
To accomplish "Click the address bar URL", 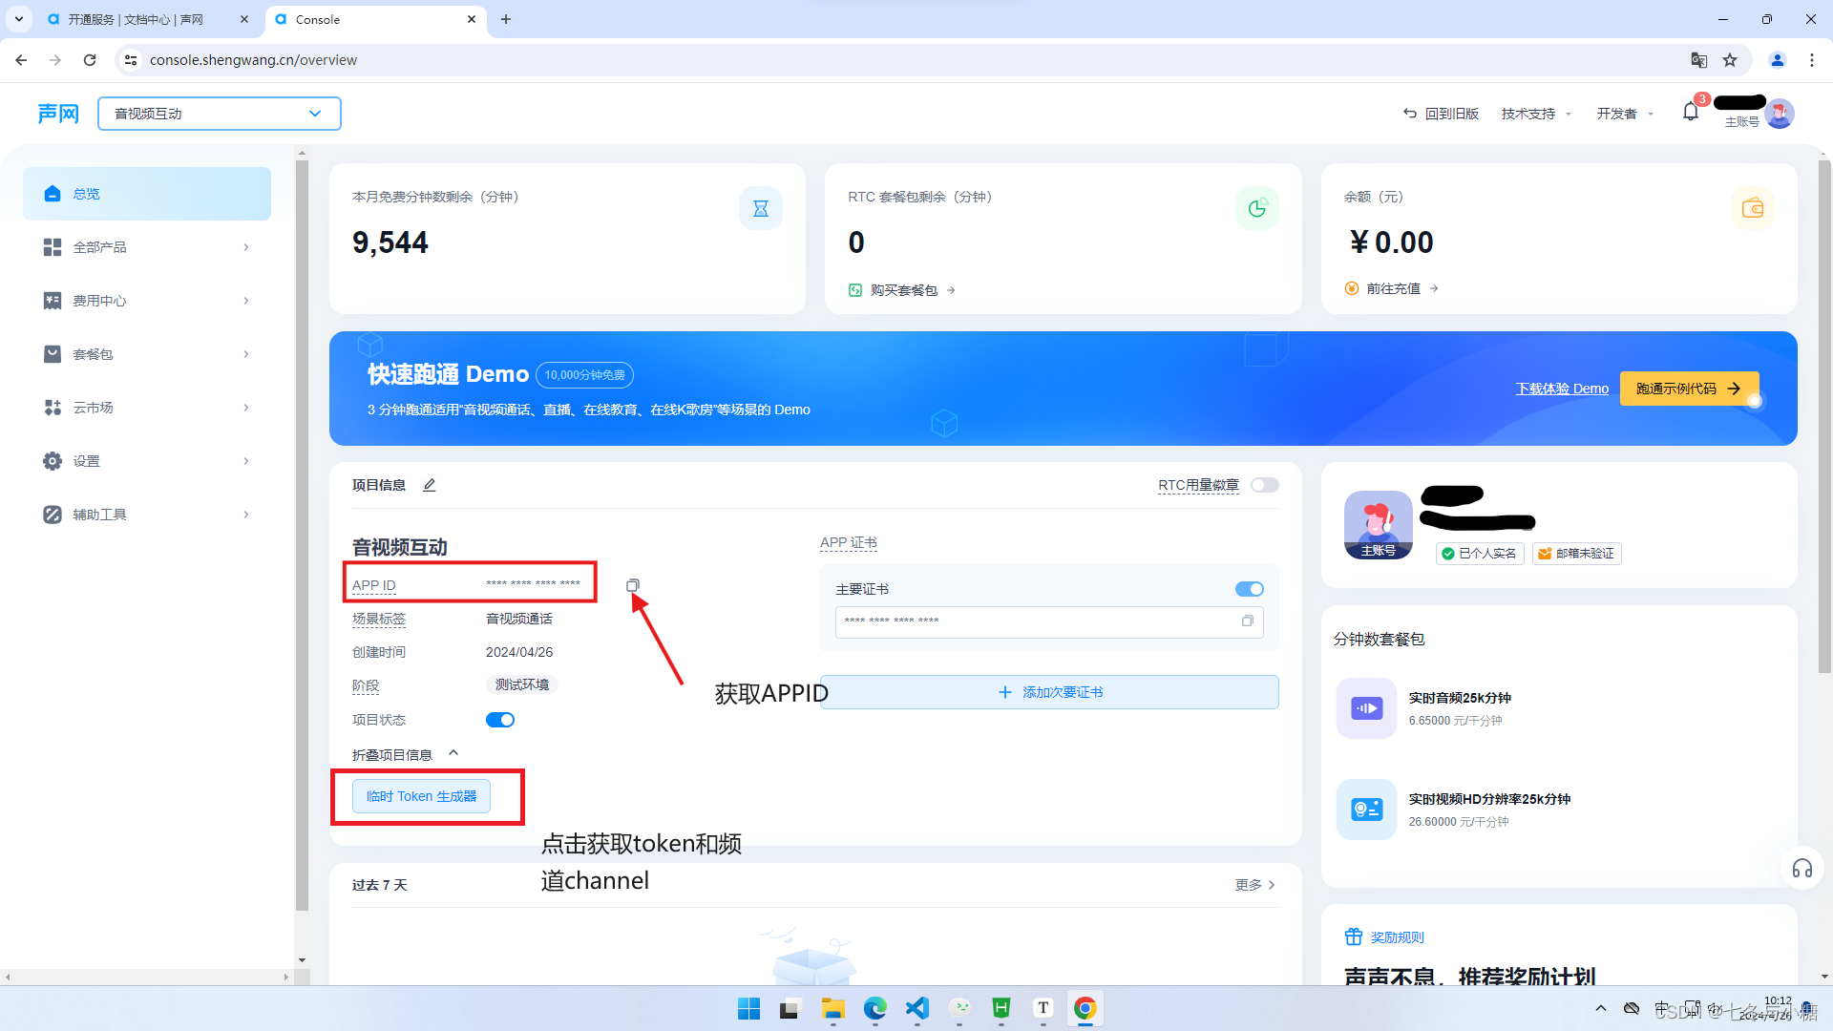I will click(253, 60).
